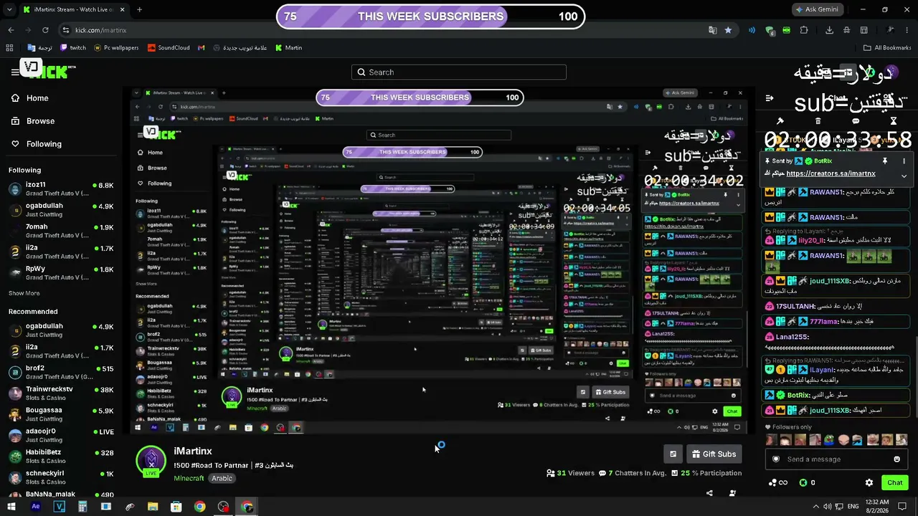The width and height of the screenshot is (918, 516).
Task: Go back with browser back arrow
Action: 11,30
